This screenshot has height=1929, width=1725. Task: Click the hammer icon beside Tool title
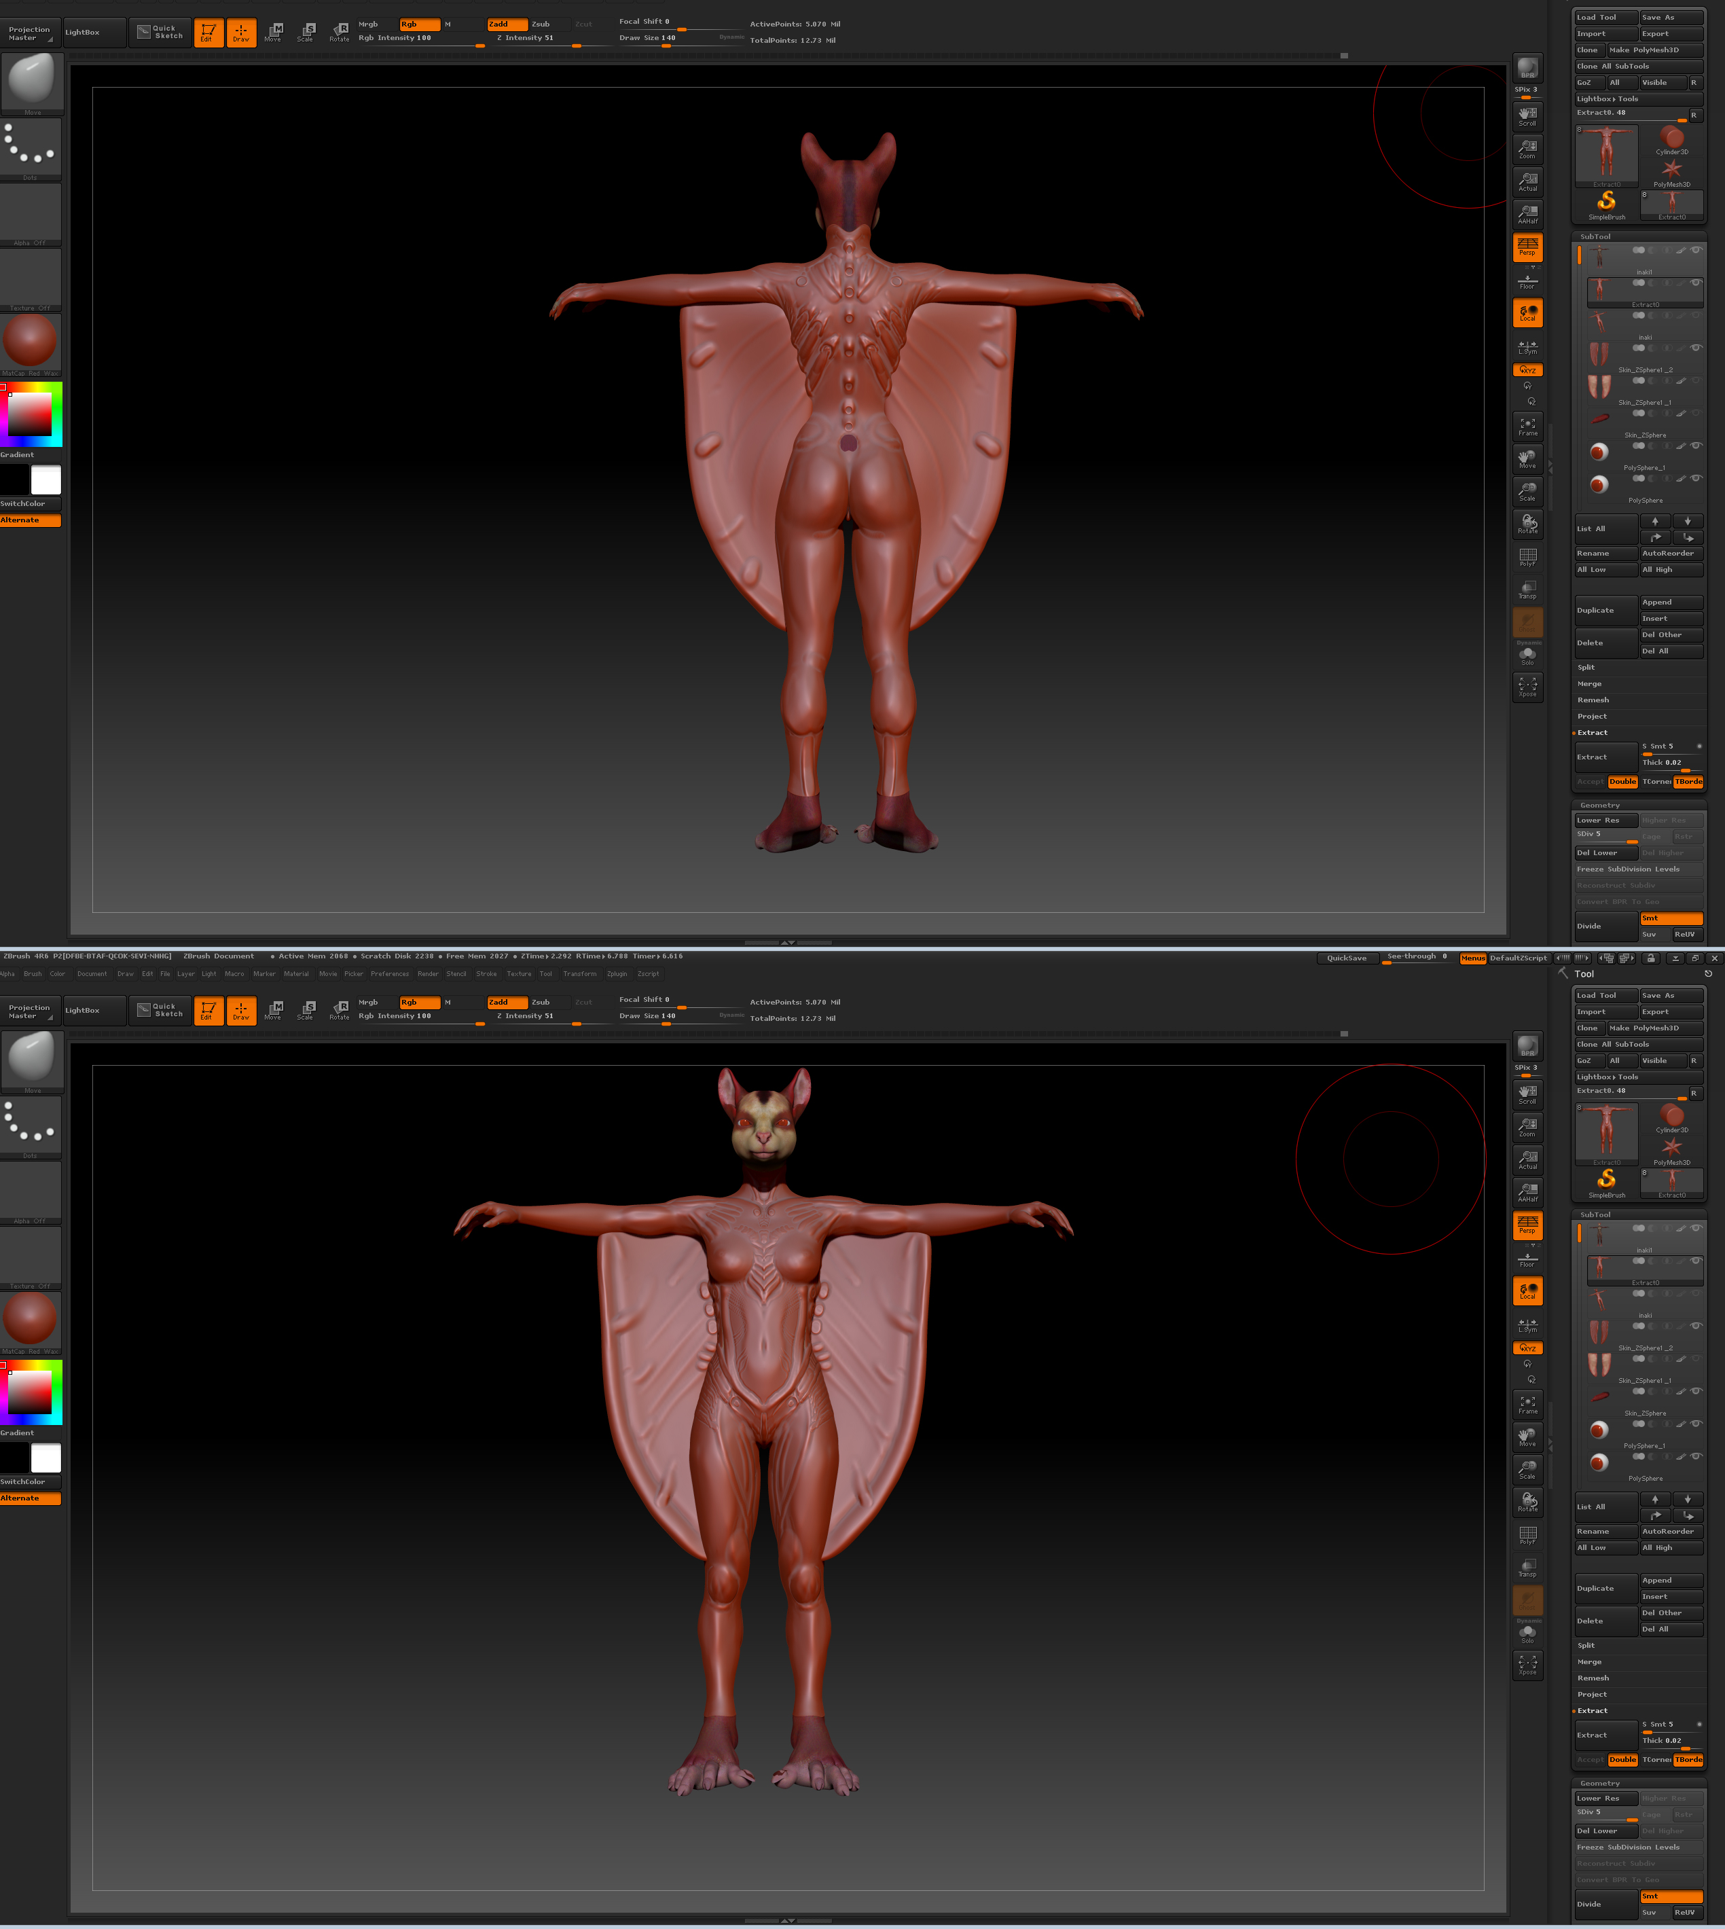click(1564, 973)
